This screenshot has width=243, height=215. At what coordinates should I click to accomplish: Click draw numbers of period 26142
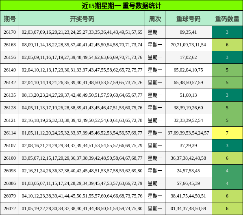click(x=82, y=83)
